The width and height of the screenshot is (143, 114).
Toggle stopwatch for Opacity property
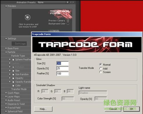click(13, 78)
